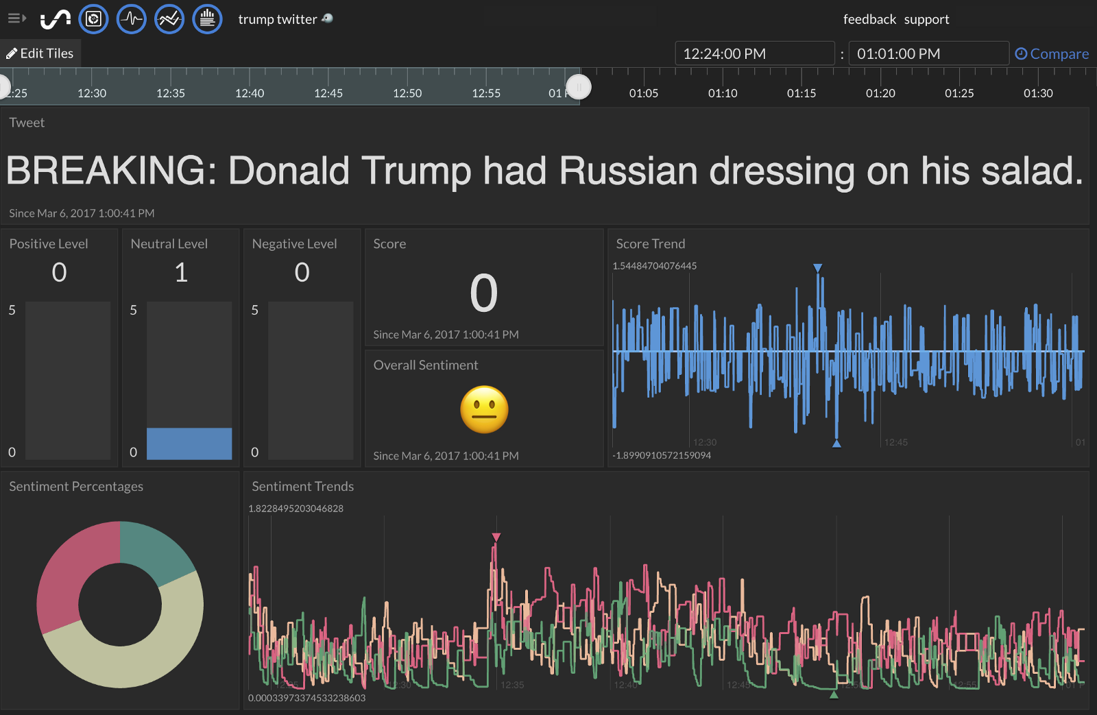
Task: Open the feedback link
Action: pos(869,19)
